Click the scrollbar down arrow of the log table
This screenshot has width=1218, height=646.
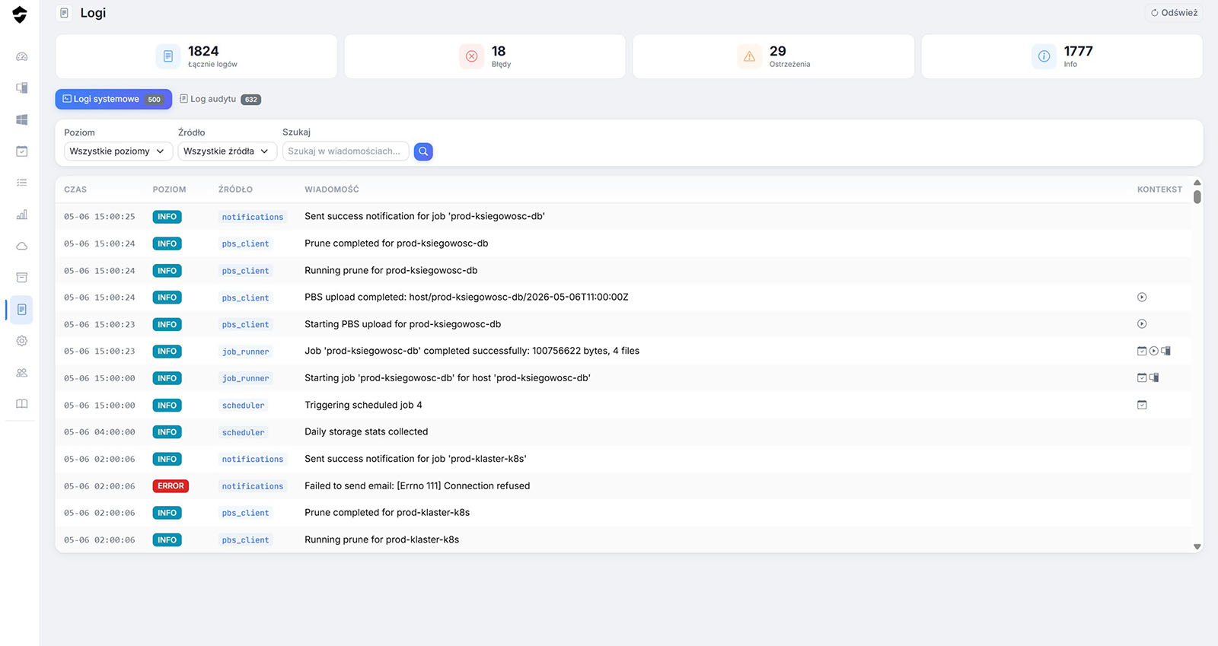point(1197,546)
